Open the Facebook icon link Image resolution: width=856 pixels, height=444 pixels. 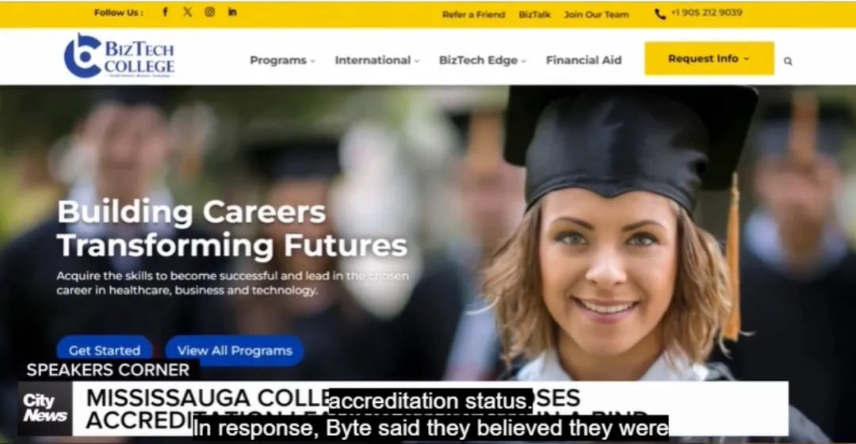(166, 12)
